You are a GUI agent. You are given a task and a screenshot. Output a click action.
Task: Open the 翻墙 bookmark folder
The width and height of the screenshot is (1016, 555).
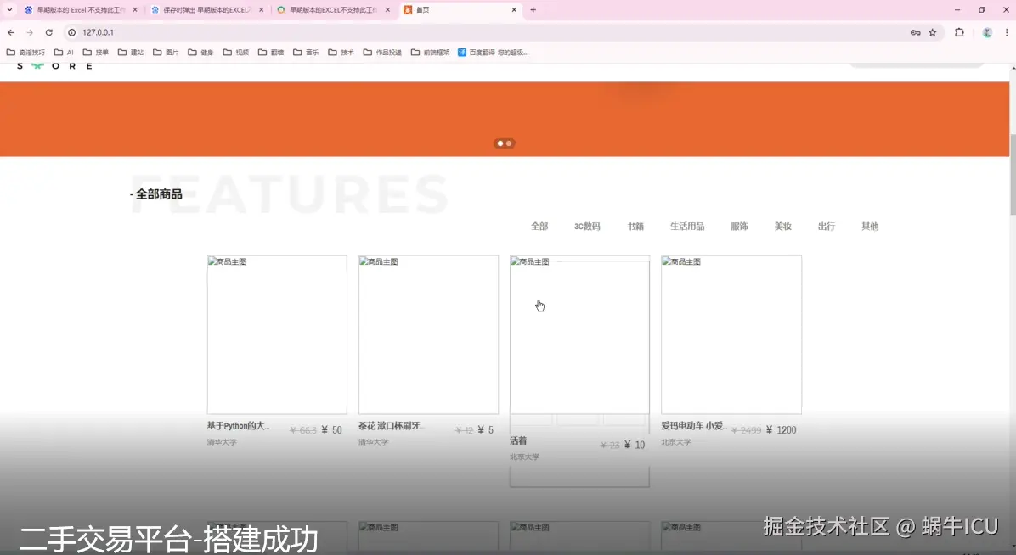pyautogui.click(x=271, y=53)
